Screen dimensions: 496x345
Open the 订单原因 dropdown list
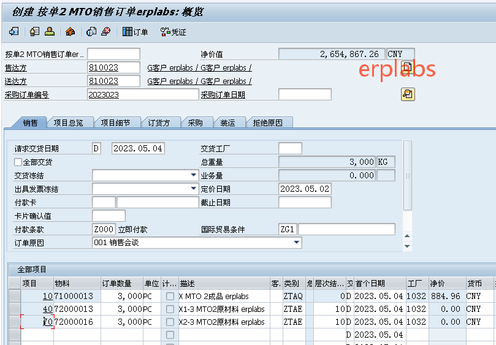pos(296,243)
